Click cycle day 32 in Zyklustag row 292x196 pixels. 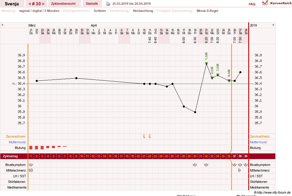(206, 156)
